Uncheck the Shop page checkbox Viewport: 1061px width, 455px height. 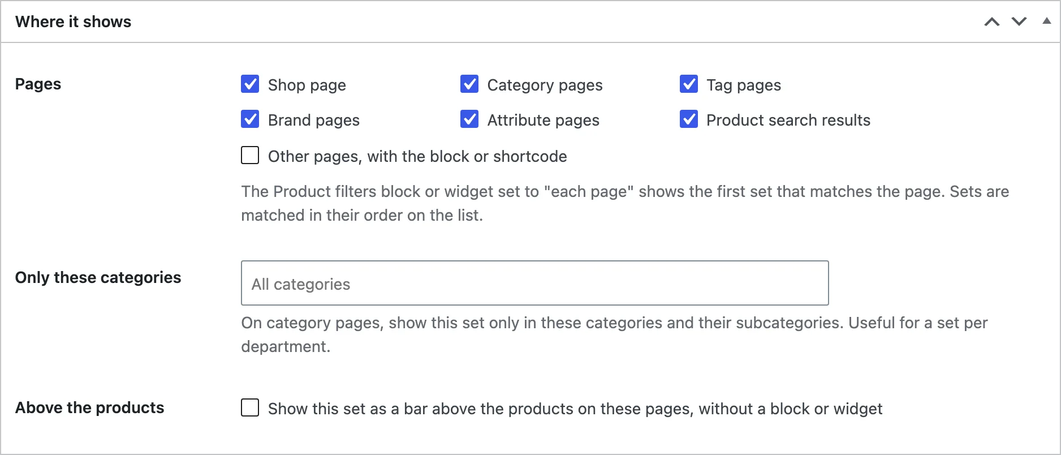[250, 84]
